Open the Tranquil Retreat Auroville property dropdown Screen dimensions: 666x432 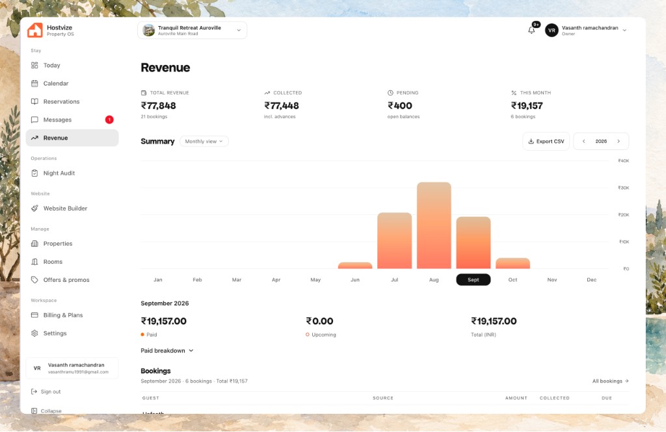tap(193, 30)
